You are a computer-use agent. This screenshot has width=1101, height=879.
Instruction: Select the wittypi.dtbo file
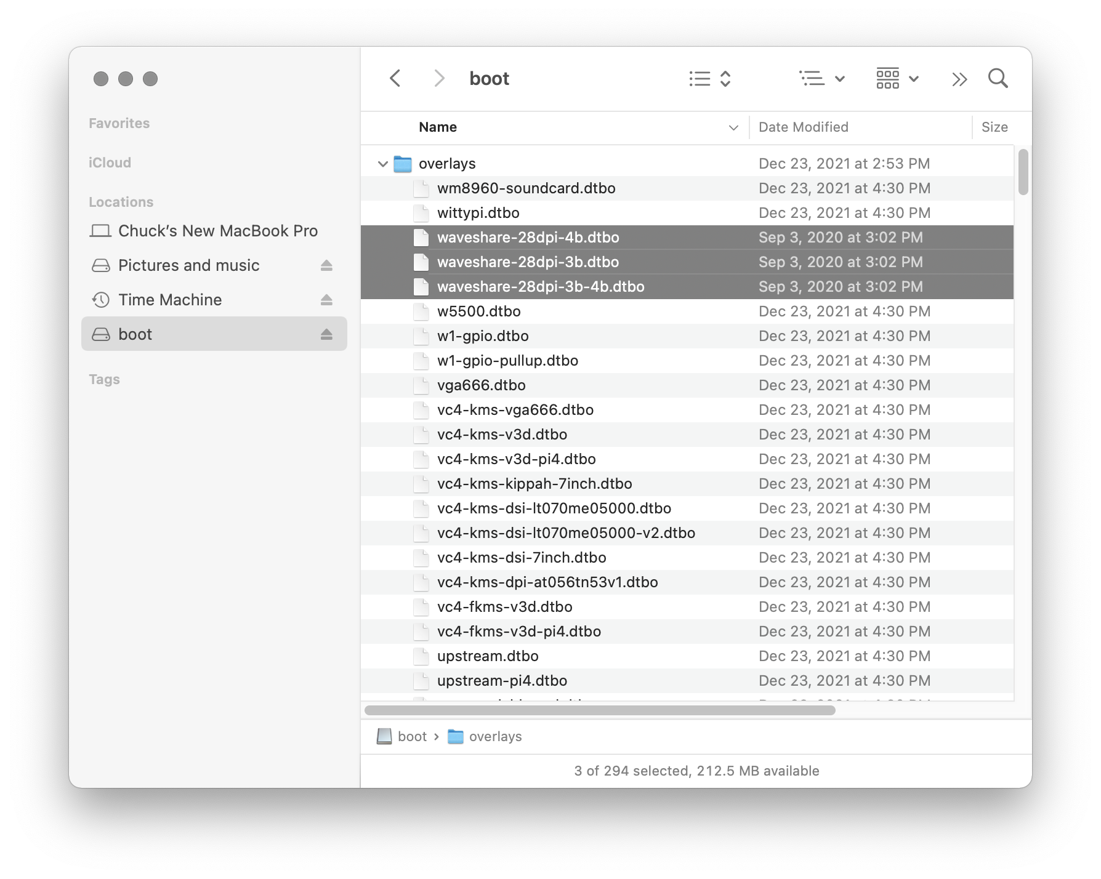477,212
